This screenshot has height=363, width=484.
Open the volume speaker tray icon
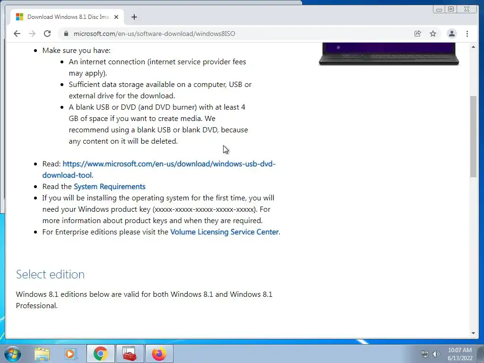point(436,354)
